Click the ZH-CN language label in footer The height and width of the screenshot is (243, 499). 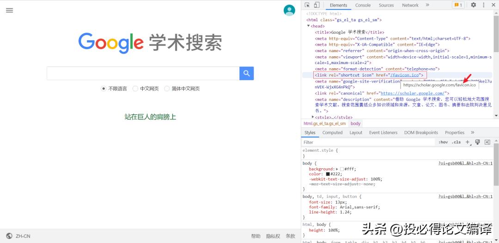click(x=23, y=236)
